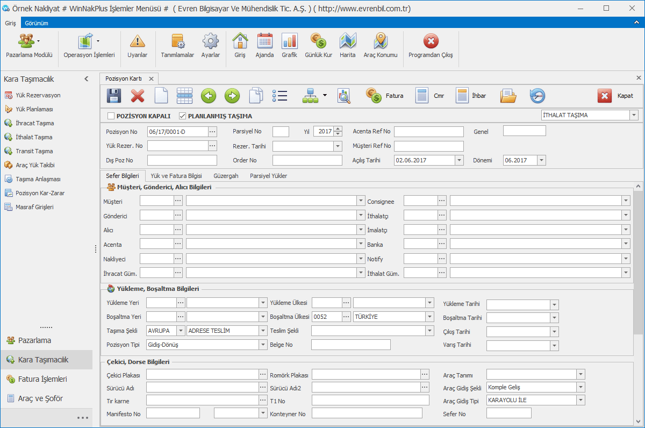Screen dimensions: 645x428
Task: Go to next record green arrow
Action: coord(232,96)
